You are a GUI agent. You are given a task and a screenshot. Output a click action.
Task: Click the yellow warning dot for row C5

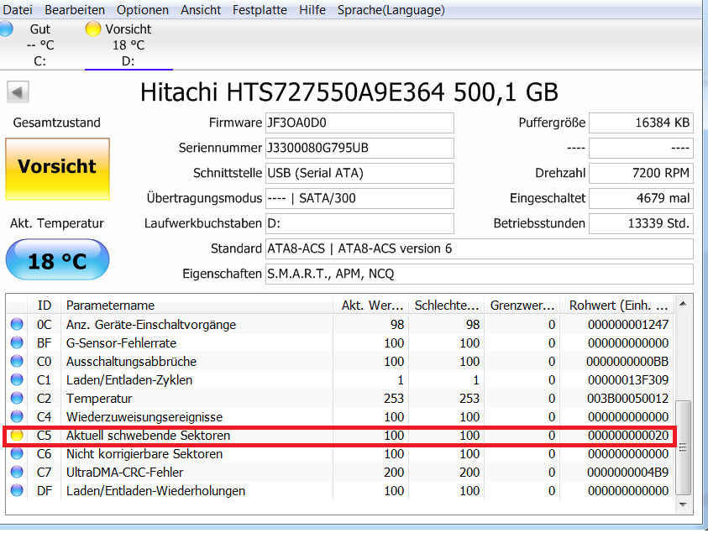pyautogui.click(x=17, y=435)
